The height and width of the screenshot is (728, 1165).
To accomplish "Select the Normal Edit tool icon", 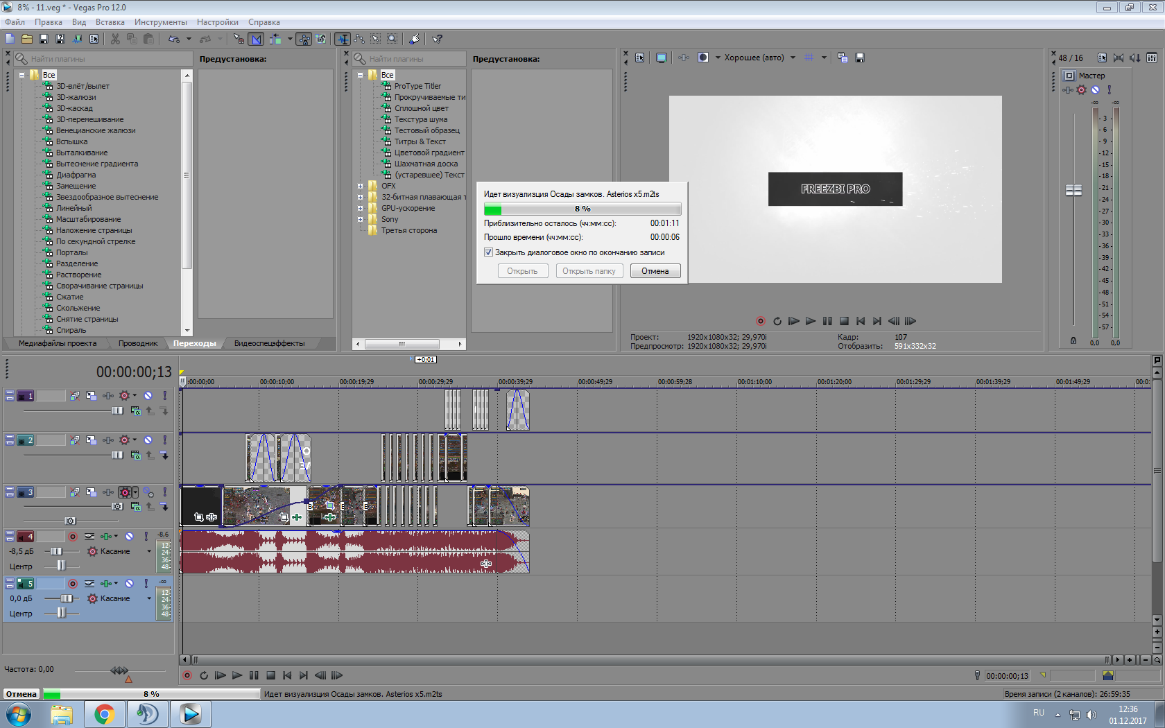I will tap(343, 39).
